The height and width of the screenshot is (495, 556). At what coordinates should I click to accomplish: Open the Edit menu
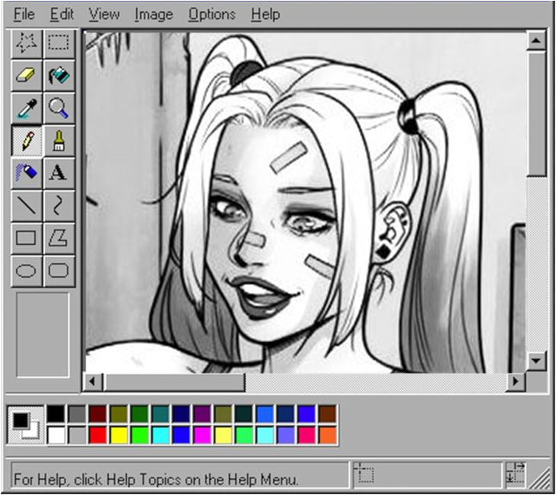pos(62,14)
